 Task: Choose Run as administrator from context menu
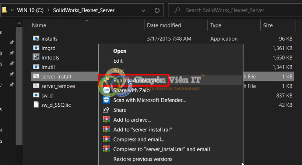137,80
